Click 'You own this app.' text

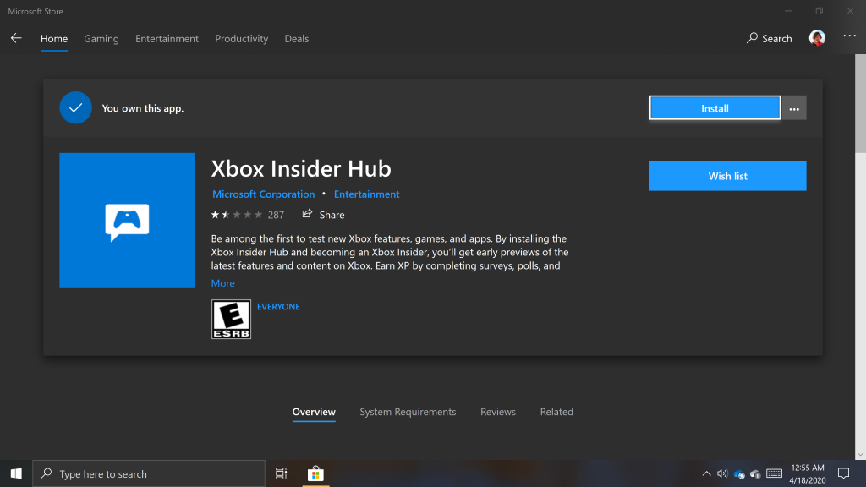coord(142,108)
